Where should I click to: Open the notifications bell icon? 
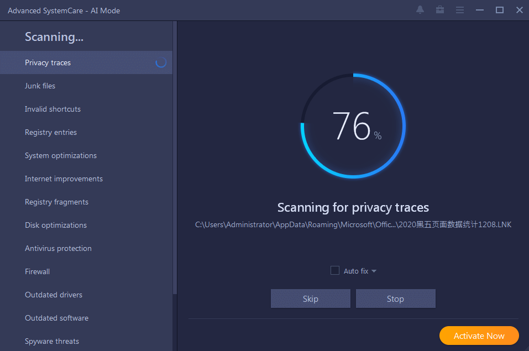tap(420, 10)
